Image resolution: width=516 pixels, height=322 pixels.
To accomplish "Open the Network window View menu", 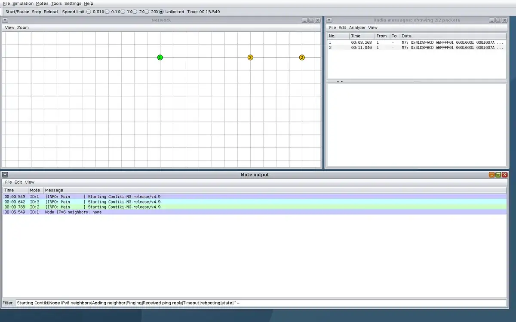I will pyautogui.click(x=9, y=27).
